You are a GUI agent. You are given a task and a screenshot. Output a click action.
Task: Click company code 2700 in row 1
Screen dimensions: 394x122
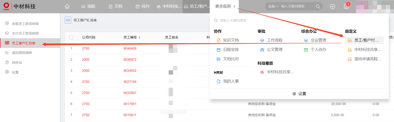point(86,48)
